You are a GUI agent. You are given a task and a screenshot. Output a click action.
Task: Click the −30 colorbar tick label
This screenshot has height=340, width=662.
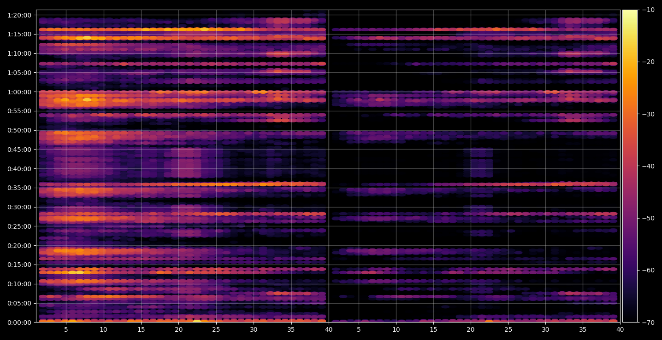(648, 114)
